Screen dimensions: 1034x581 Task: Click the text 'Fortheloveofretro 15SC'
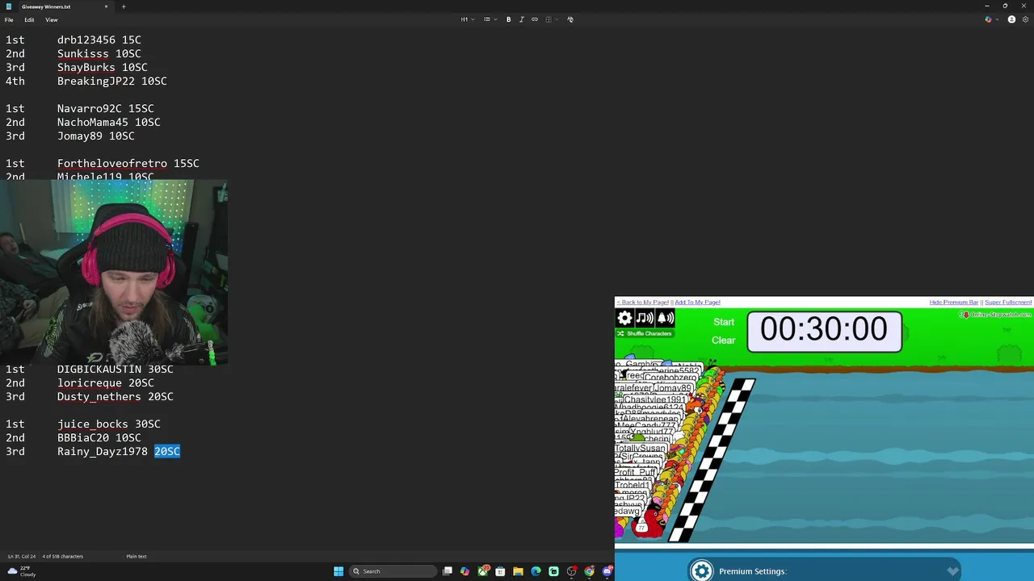(x=128, y=163)
